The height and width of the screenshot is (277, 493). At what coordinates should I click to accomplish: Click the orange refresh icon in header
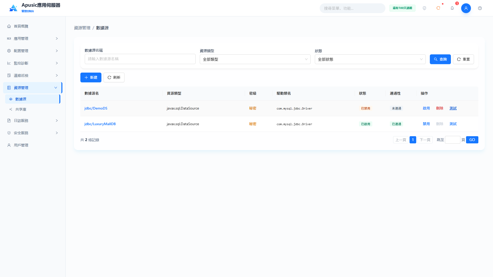pos(438,8)
